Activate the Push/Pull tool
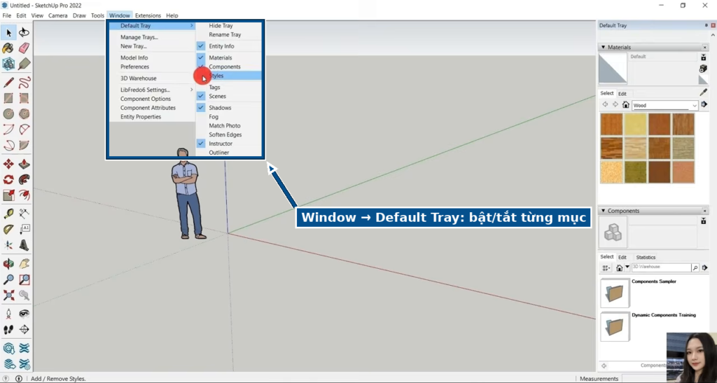 pyautogui.click(x=25, y=164)
